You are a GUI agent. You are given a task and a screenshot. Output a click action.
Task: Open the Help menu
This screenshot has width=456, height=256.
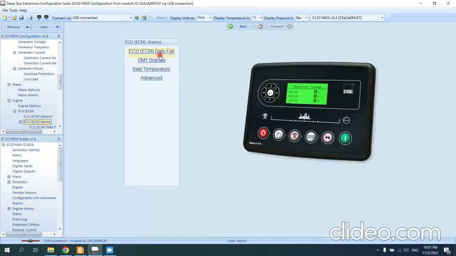(23, 10)
